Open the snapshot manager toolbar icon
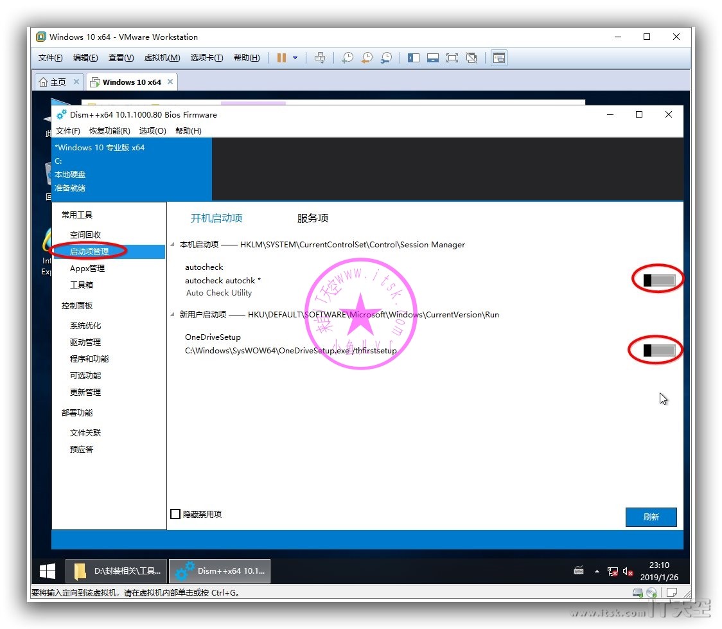The height and width of the screenshot is (629, 722). (x=386, y=58)
